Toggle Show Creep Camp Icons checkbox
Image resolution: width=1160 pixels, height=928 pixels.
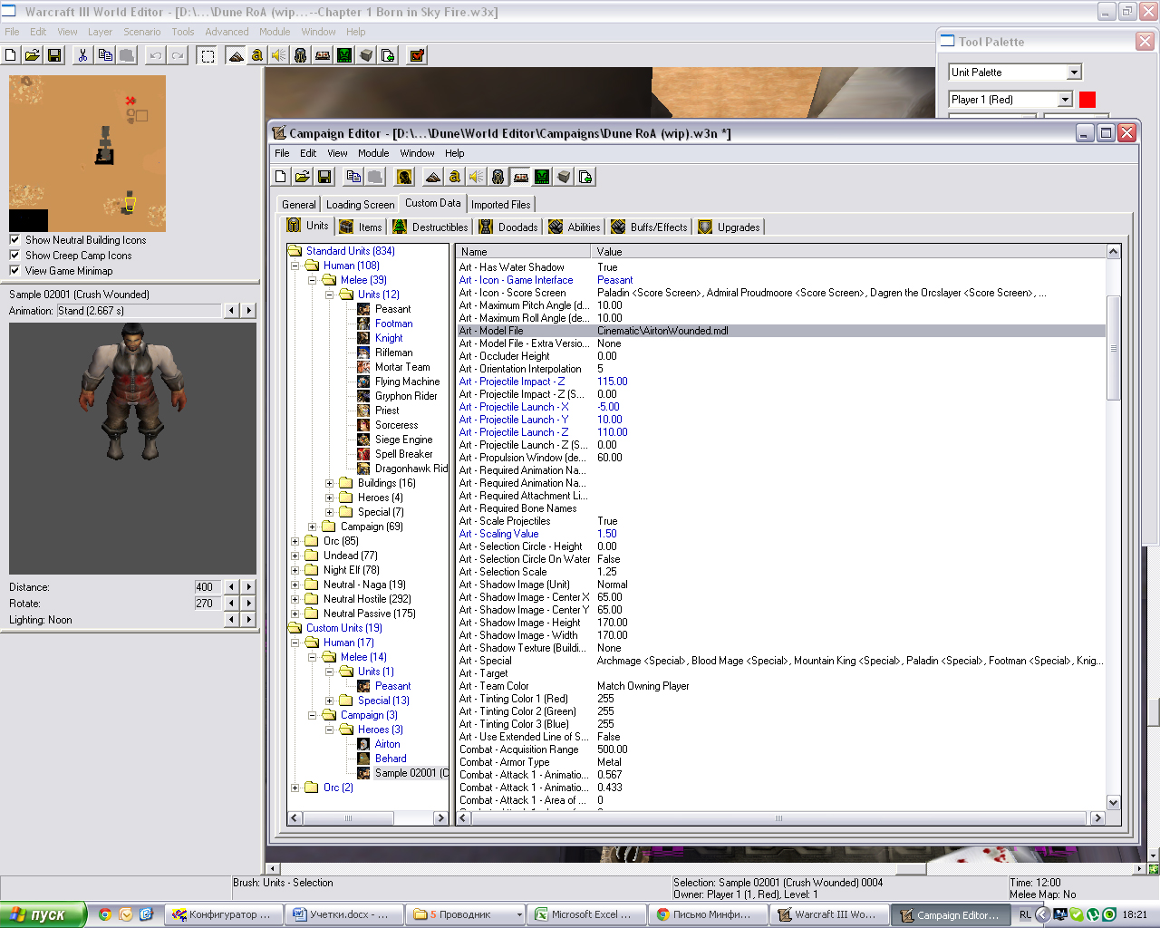pos(14,256)
